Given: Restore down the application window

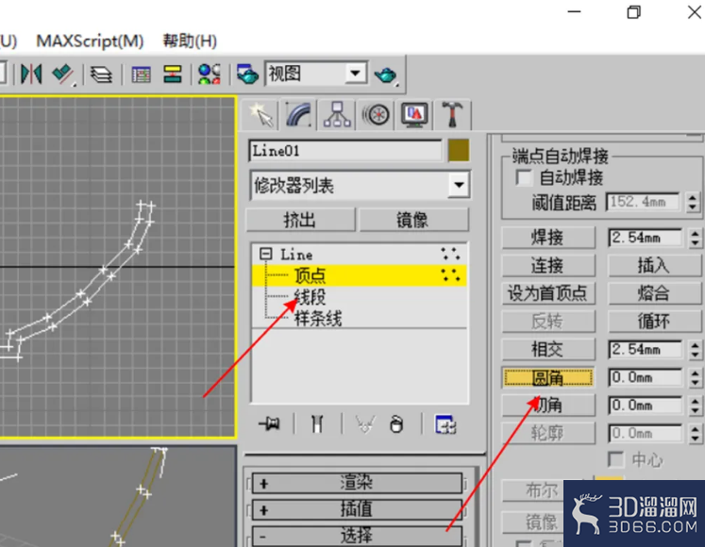Looking at the screenshot, I should 633,12.
